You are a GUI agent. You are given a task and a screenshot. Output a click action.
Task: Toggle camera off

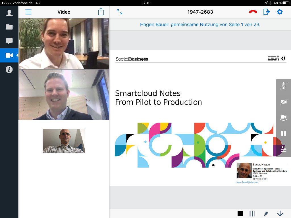tap(283, 102)
